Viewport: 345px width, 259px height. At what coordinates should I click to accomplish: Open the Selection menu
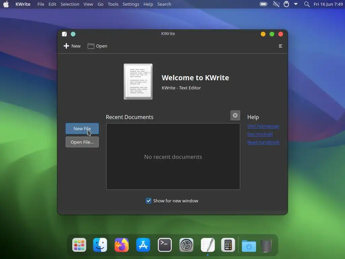coord(70,4)
